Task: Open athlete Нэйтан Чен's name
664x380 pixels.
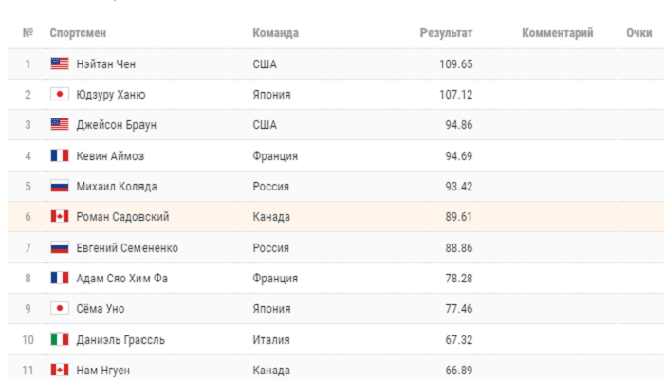Action: click(x=110, y=64)
